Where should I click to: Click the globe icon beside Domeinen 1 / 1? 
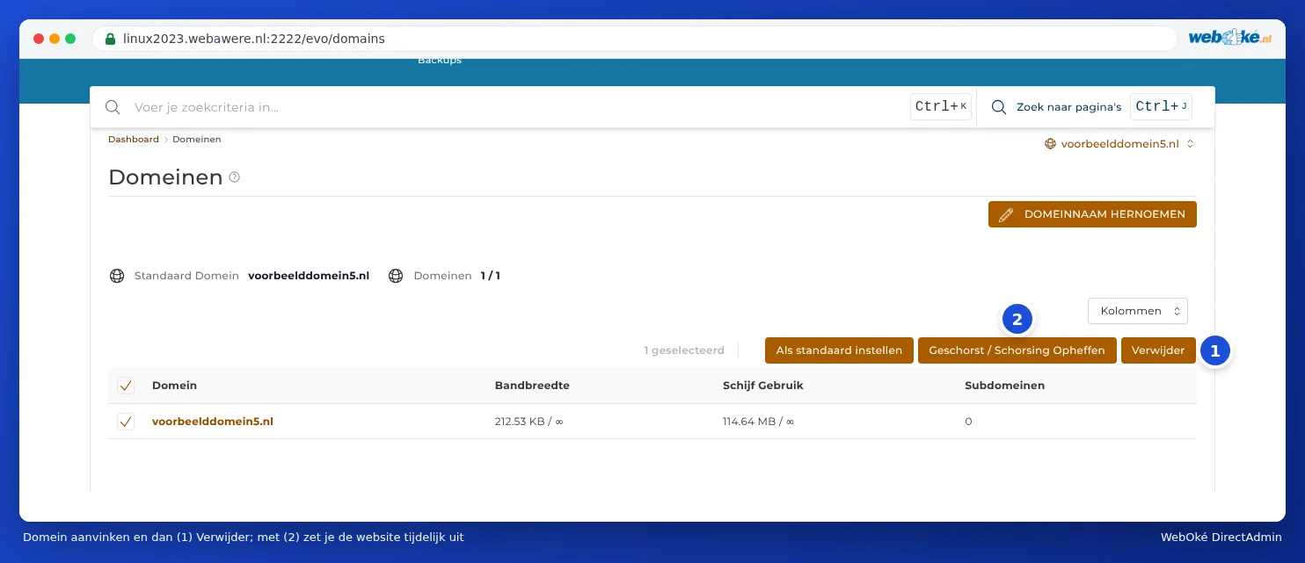click(x=396, y=276)
